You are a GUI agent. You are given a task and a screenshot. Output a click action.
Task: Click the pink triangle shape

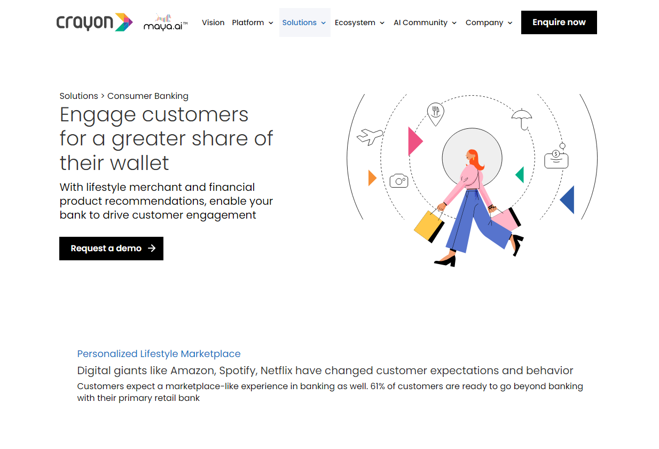[x=414, y=141]
